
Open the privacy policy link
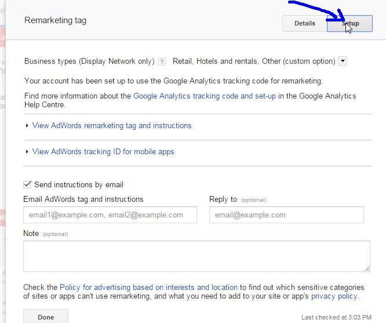point(334,296)
